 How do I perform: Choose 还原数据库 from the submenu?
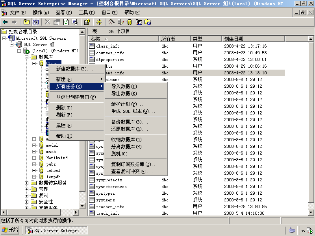tap(136, 129)
